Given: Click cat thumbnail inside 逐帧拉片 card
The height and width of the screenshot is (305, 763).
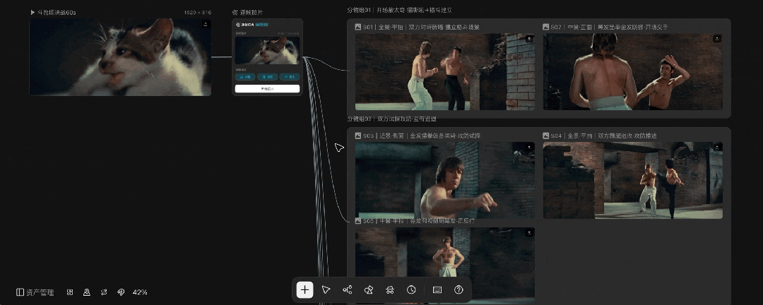Looking at the screenshot, I should [267, 51].
